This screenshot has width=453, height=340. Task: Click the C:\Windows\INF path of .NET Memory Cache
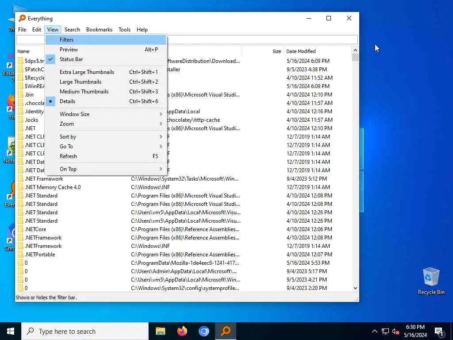point(150,187)
